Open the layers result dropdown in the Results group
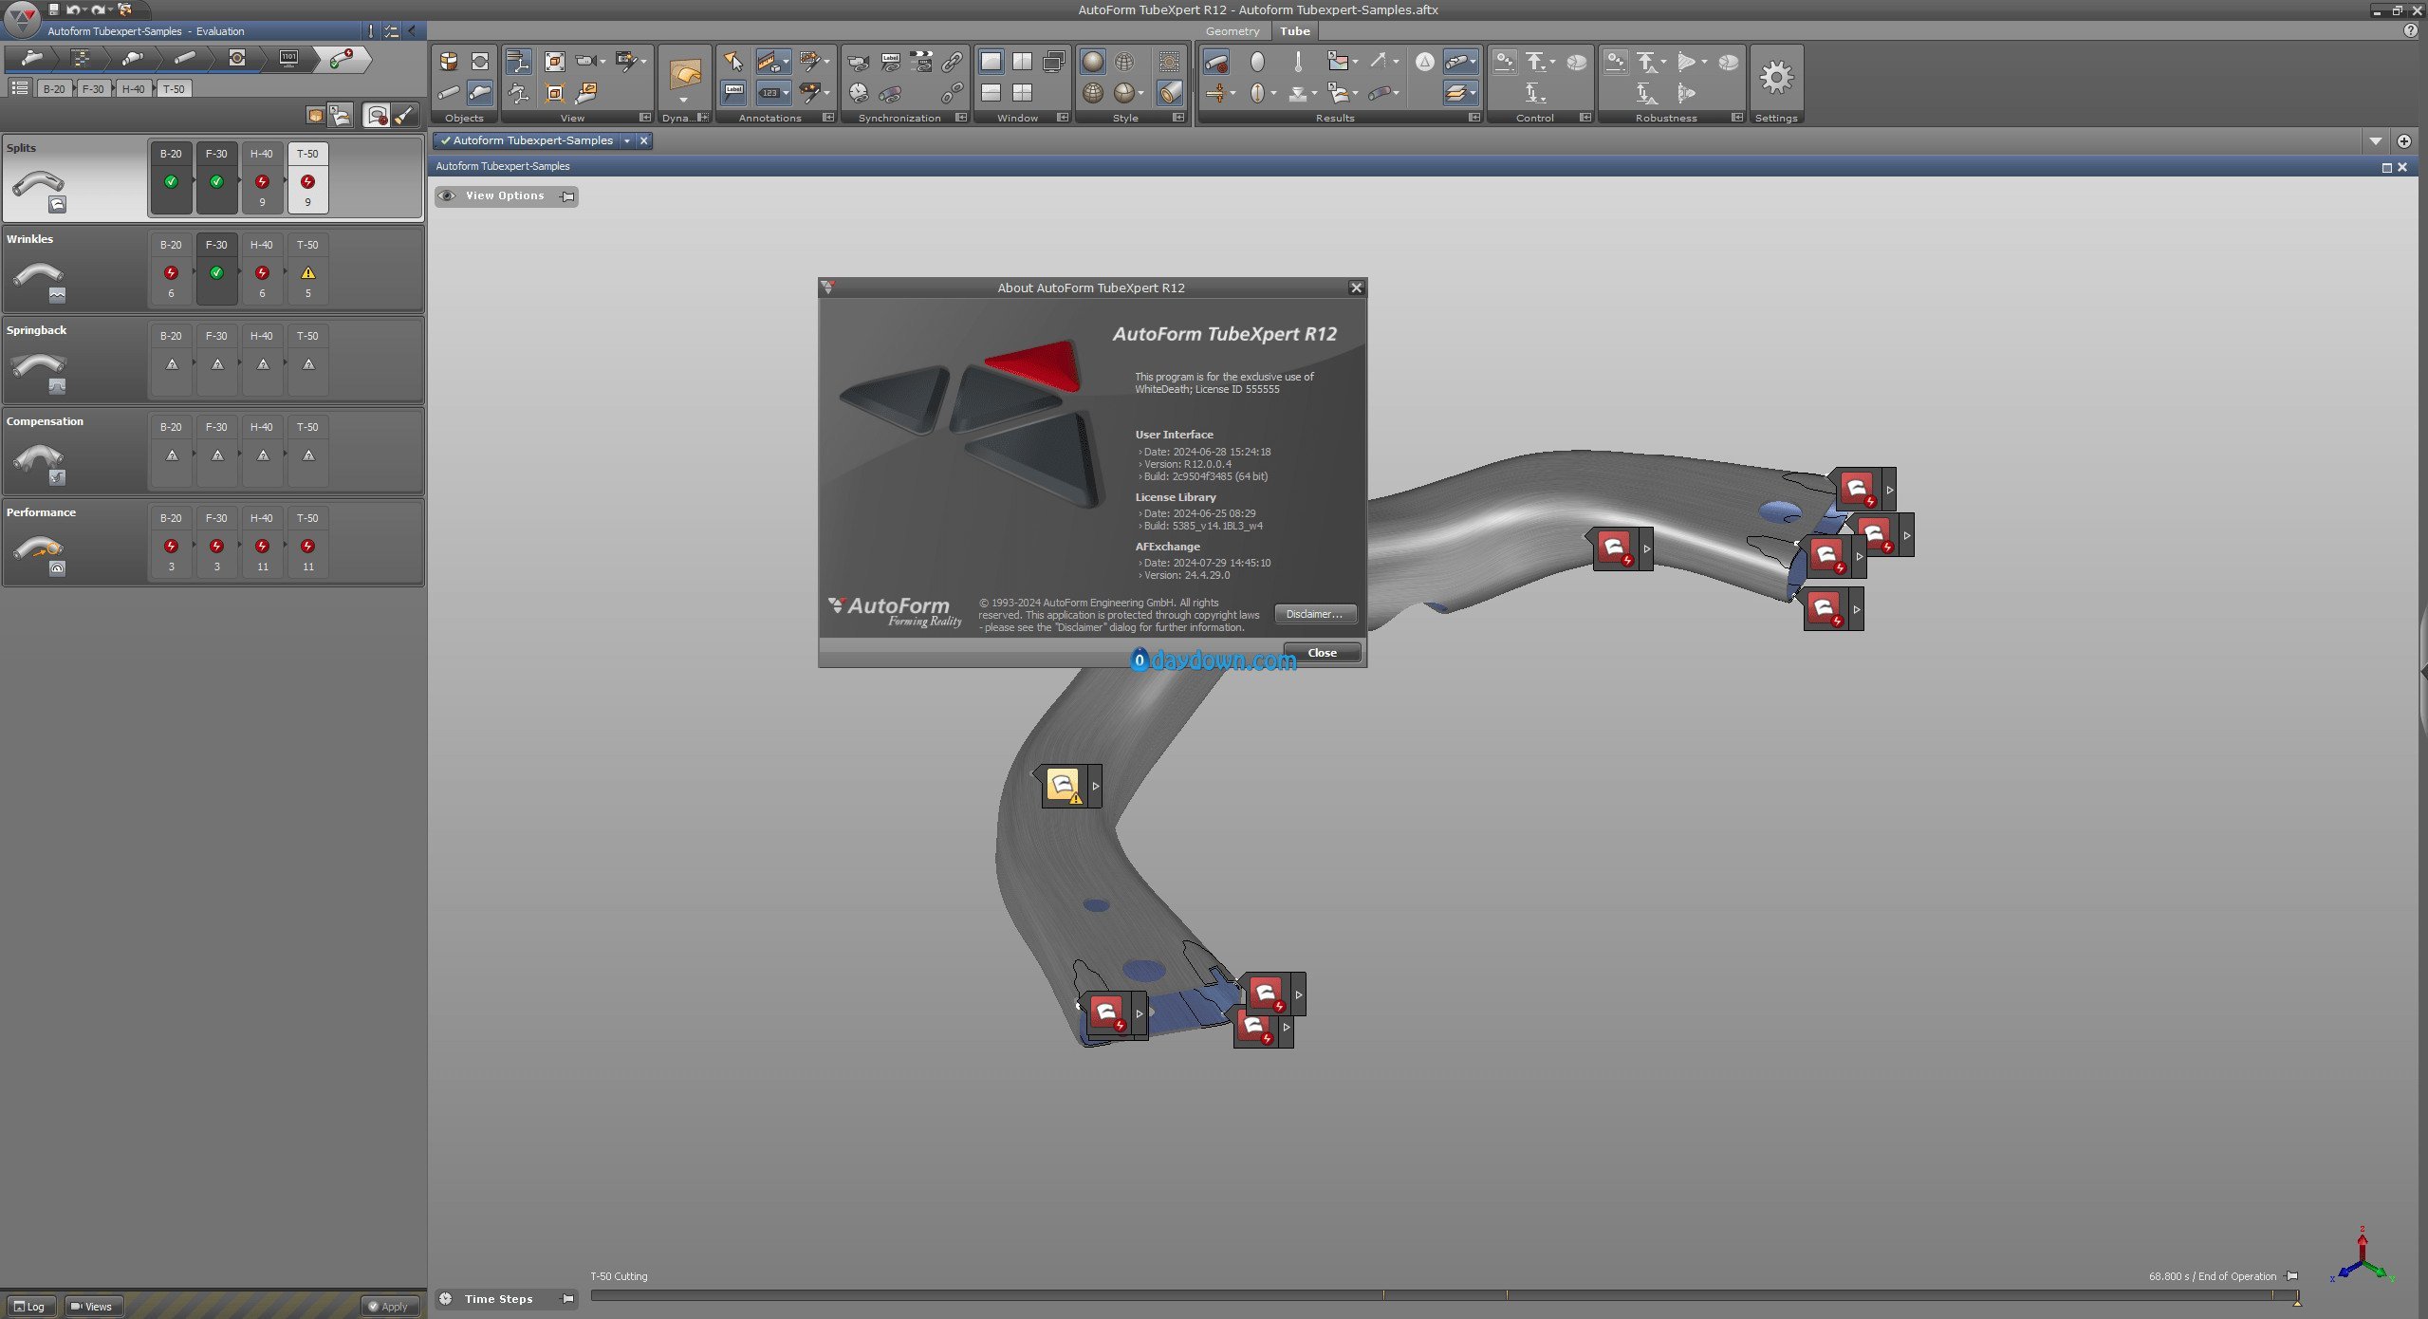 (1473, 93)
